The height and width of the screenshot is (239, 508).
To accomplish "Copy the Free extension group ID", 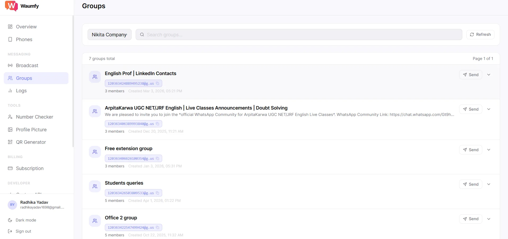I will (x=157, y=159).
